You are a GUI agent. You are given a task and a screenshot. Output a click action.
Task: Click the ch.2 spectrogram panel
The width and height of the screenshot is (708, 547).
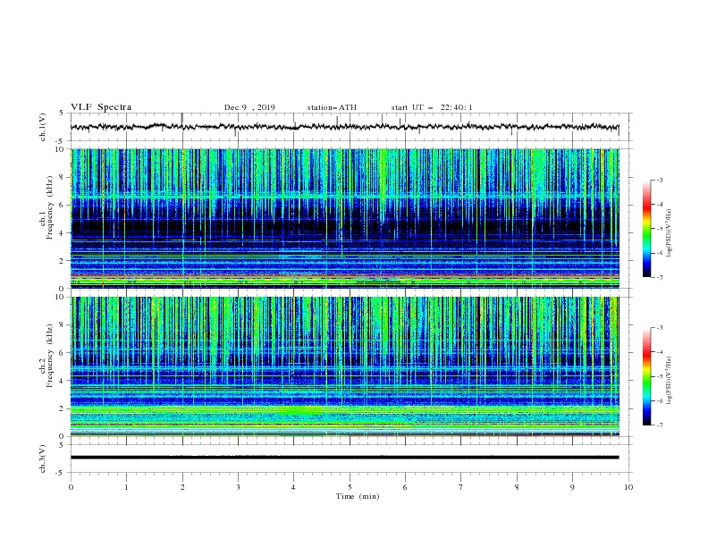[x=345, y=366]
